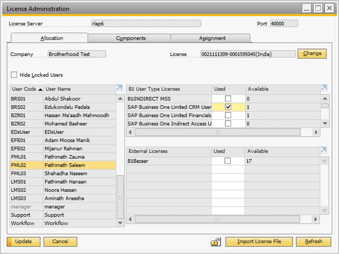Click the License Server field rlap6
The height and width of the screenshot is (254, 339).
pyautogui.click(x=146, y=24)
